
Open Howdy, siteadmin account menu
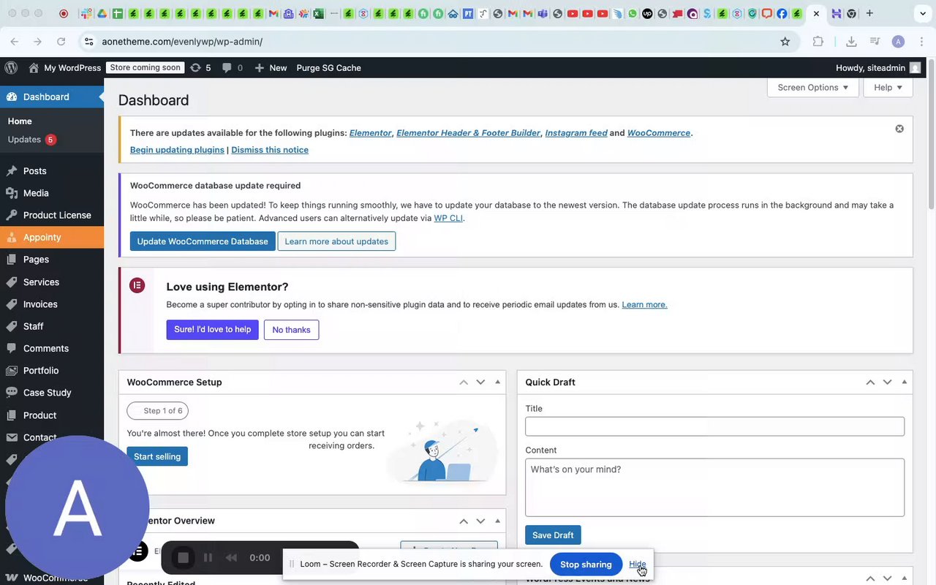point(878,67)
